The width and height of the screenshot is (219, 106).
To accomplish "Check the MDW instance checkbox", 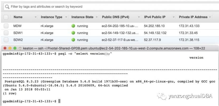I will pyautogui.click(x=6, y=26).
